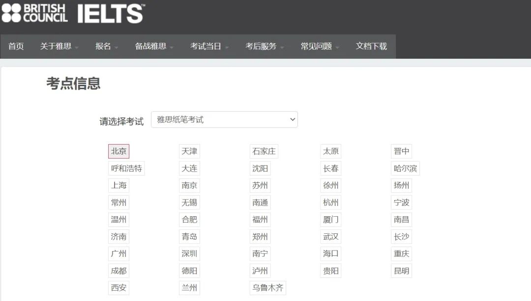Open the 考后服务 menu item
The height and width of the screenshot is (301, 531).
point(261,47)
